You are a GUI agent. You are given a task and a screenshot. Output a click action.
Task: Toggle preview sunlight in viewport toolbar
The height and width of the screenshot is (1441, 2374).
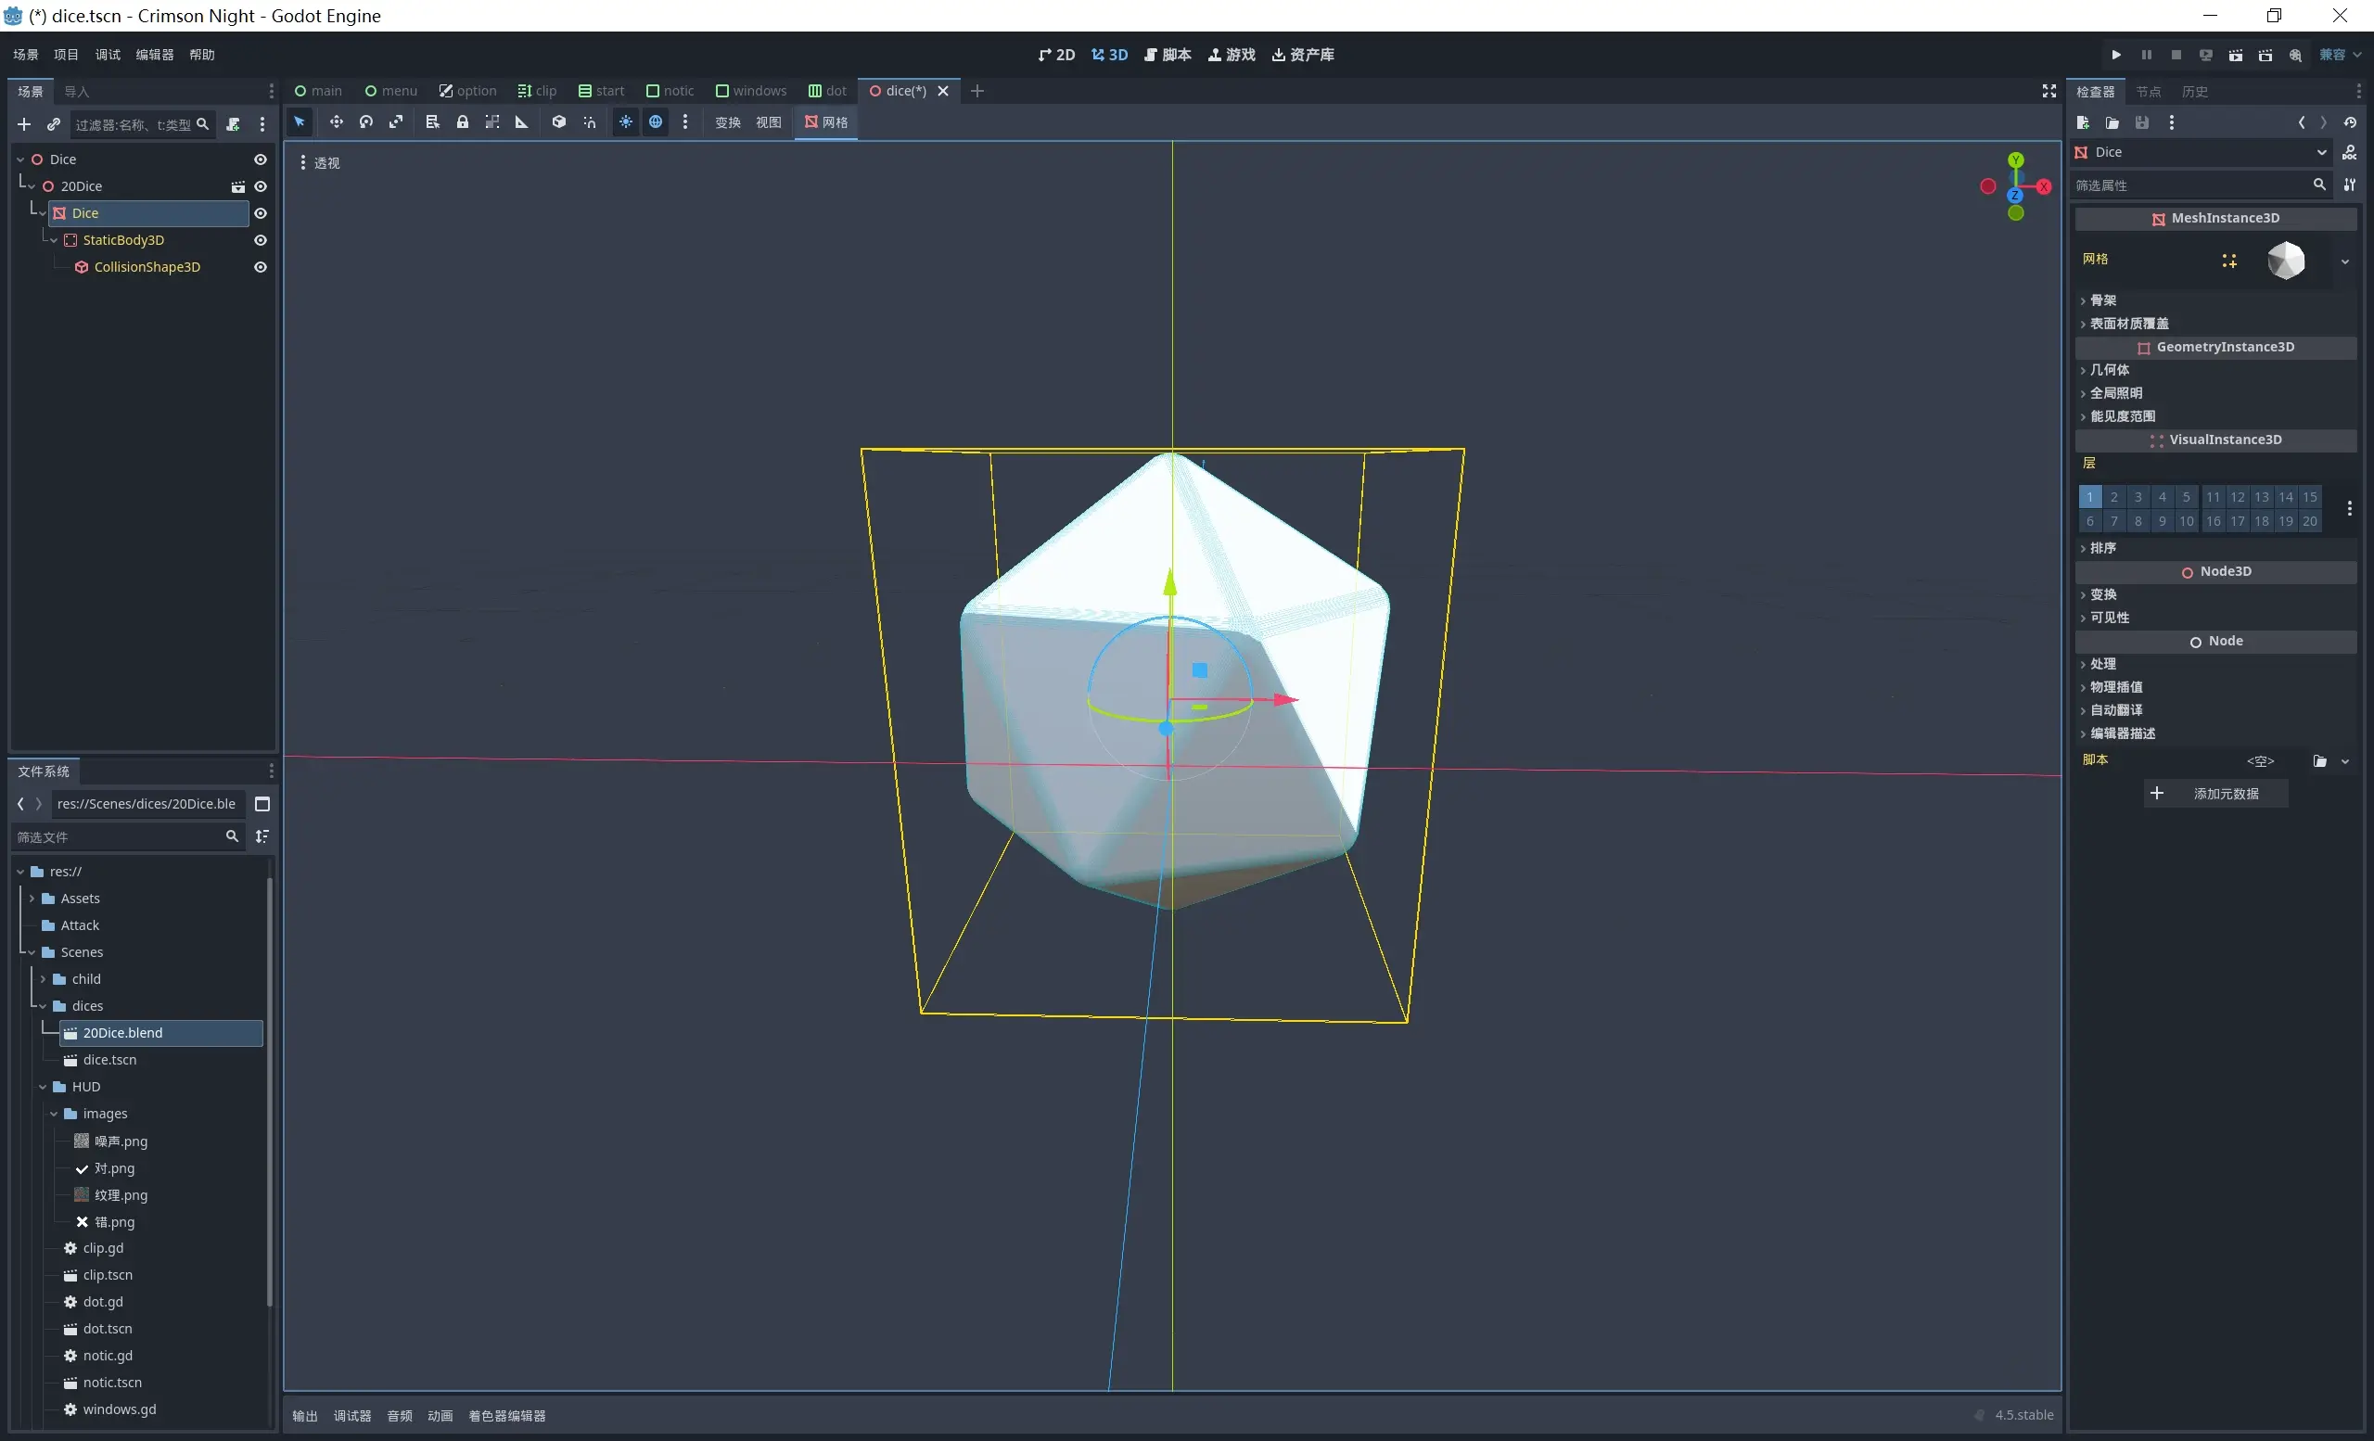625,122
